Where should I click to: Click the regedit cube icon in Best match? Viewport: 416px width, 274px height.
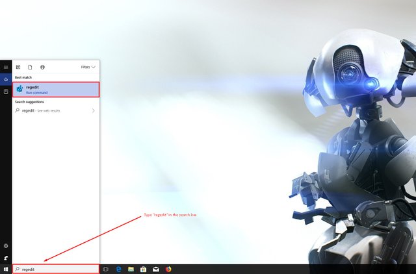tap(19, 89)
